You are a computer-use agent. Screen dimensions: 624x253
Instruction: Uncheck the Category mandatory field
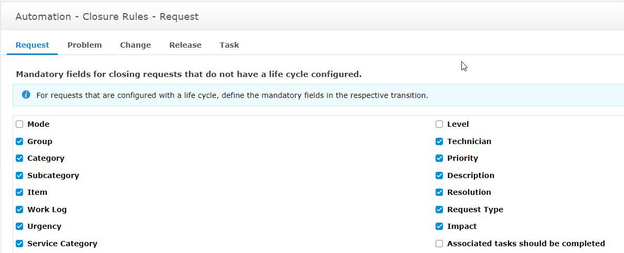coord(19,158)
